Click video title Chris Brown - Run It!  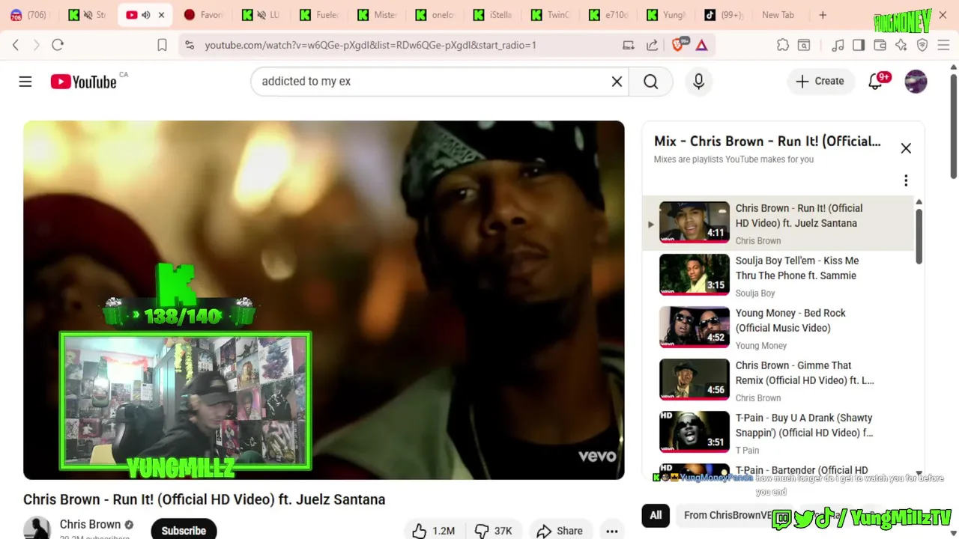tap(204, 499)
